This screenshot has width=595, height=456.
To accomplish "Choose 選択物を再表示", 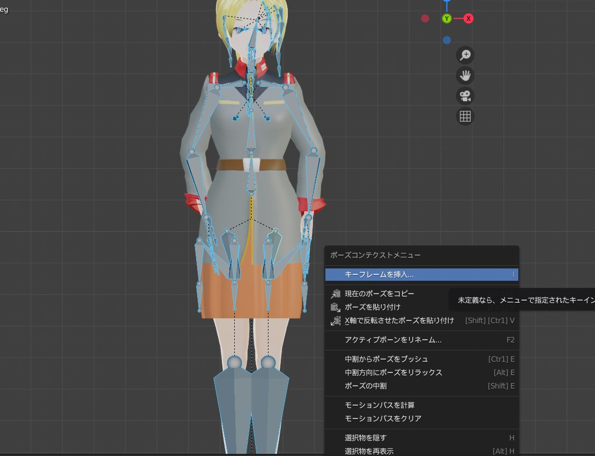I will 421,451.
